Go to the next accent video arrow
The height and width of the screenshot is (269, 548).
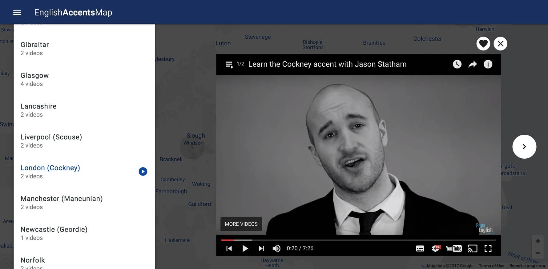click(524, 147)
